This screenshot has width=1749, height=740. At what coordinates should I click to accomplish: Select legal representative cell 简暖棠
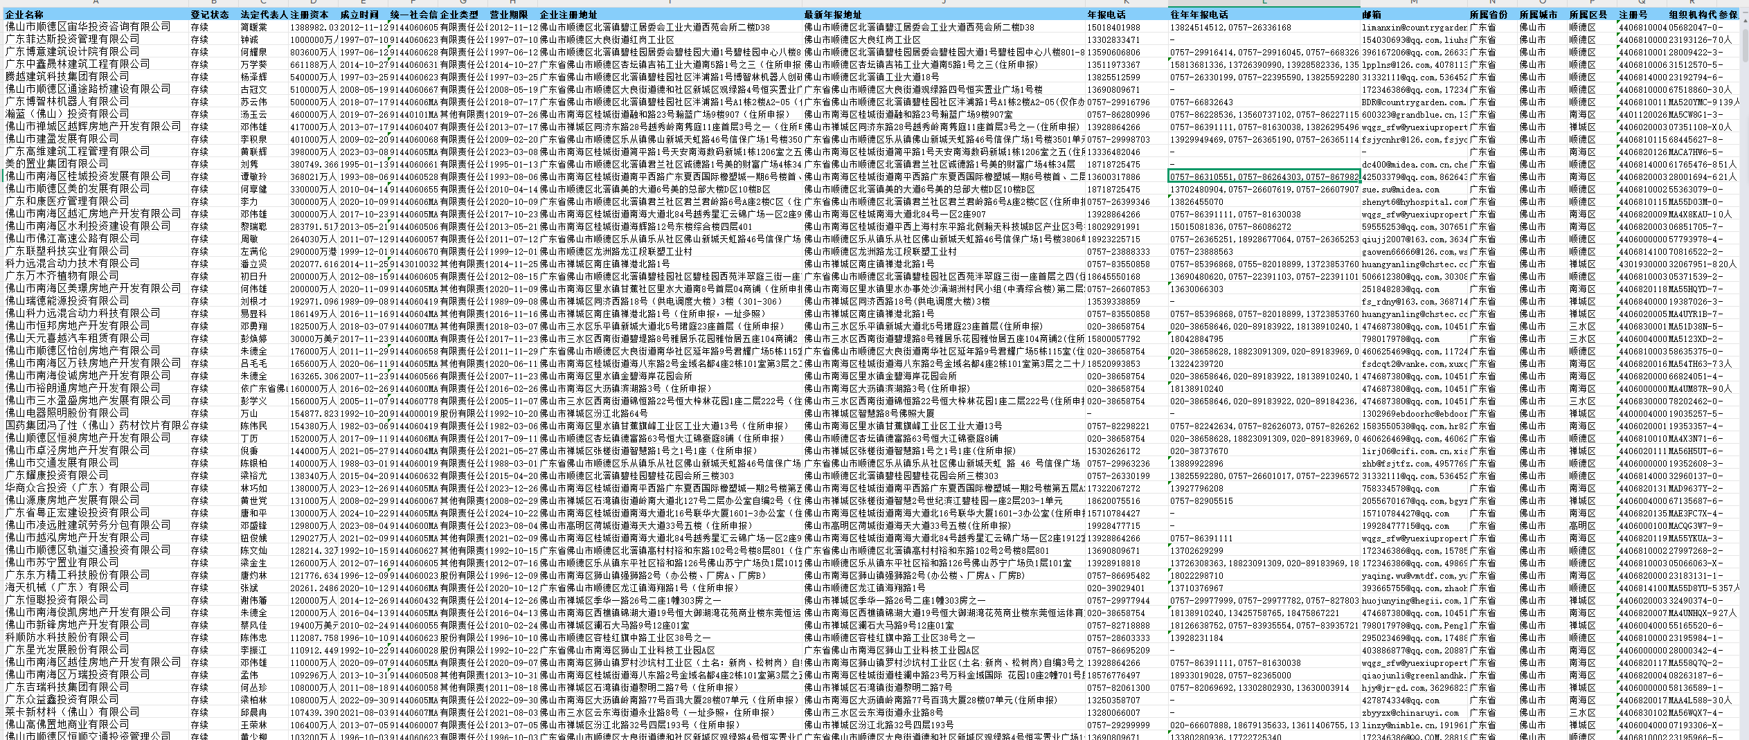[x=253, y=27]
